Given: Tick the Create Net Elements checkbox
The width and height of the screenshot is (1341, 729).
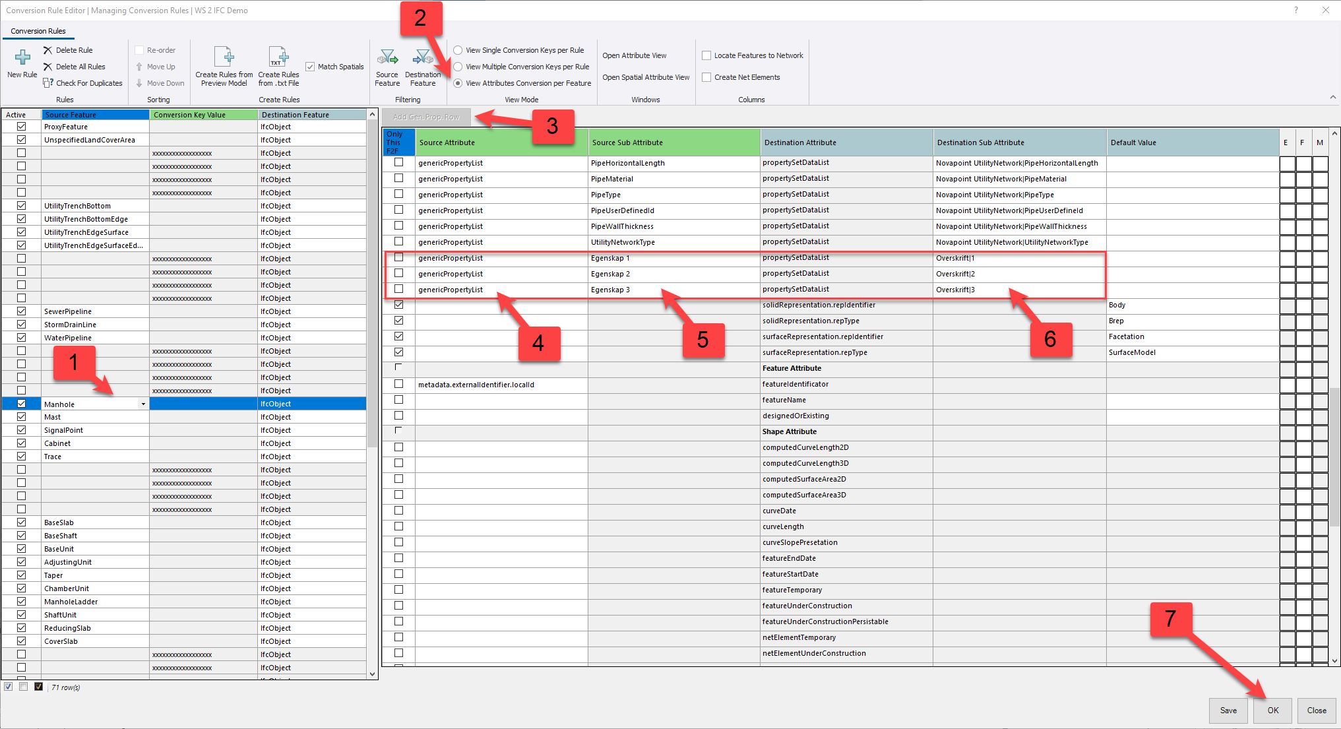Looking at the screenshot, I should (706, 77).
